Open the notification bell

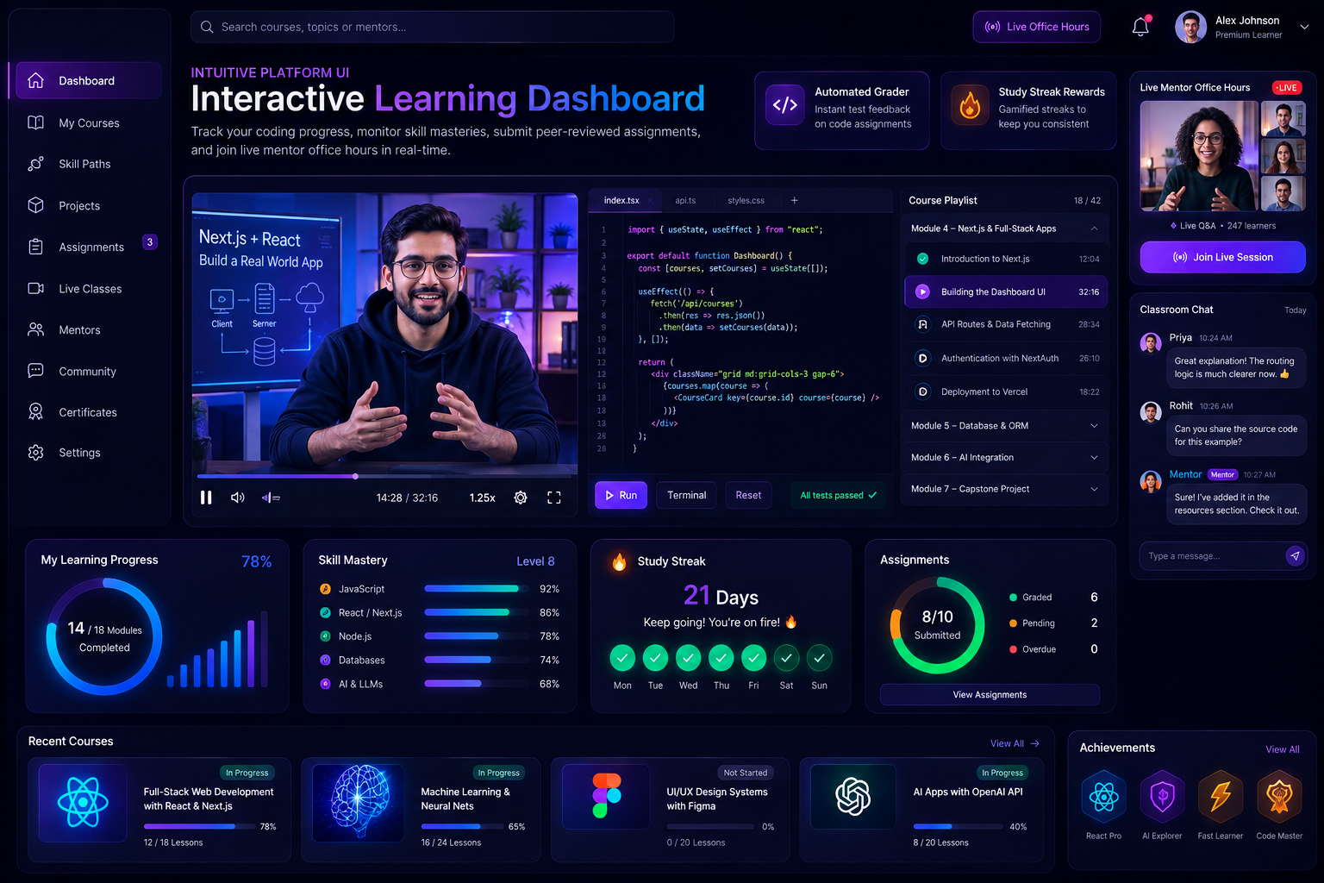pos(1140,27)
